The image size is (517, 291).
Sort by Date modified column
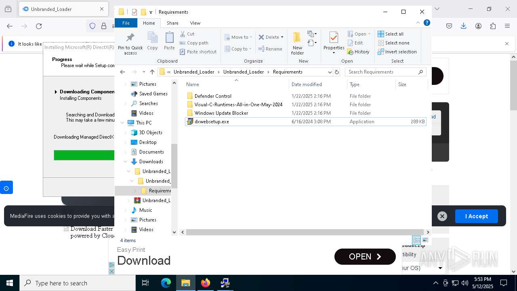click(x=318, y=84)
